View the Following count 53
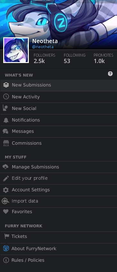Screen dimensions: 117x272 67,61
